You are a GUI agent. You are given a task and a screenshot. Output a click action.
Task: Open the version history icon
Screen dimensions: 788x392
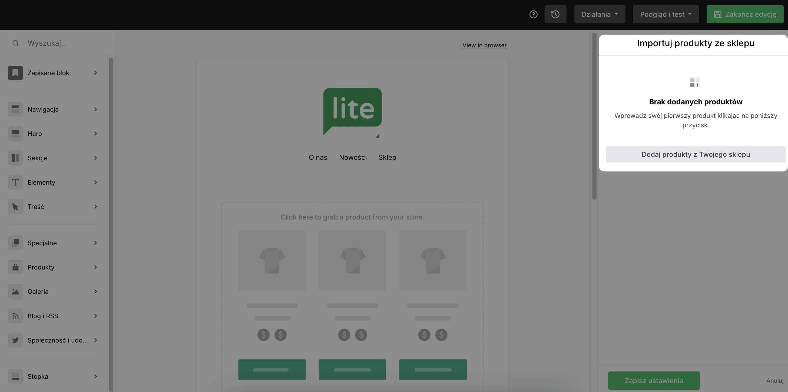(x=555, y=14)
